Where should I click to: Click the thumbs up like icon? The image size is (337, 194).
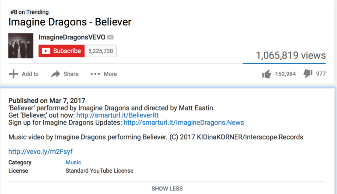(x=267, y=74)
